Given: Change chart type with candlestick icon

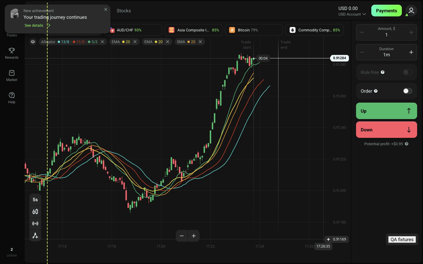Looking at the screenshot, I should pyautogui.click(x=35, y=211).
